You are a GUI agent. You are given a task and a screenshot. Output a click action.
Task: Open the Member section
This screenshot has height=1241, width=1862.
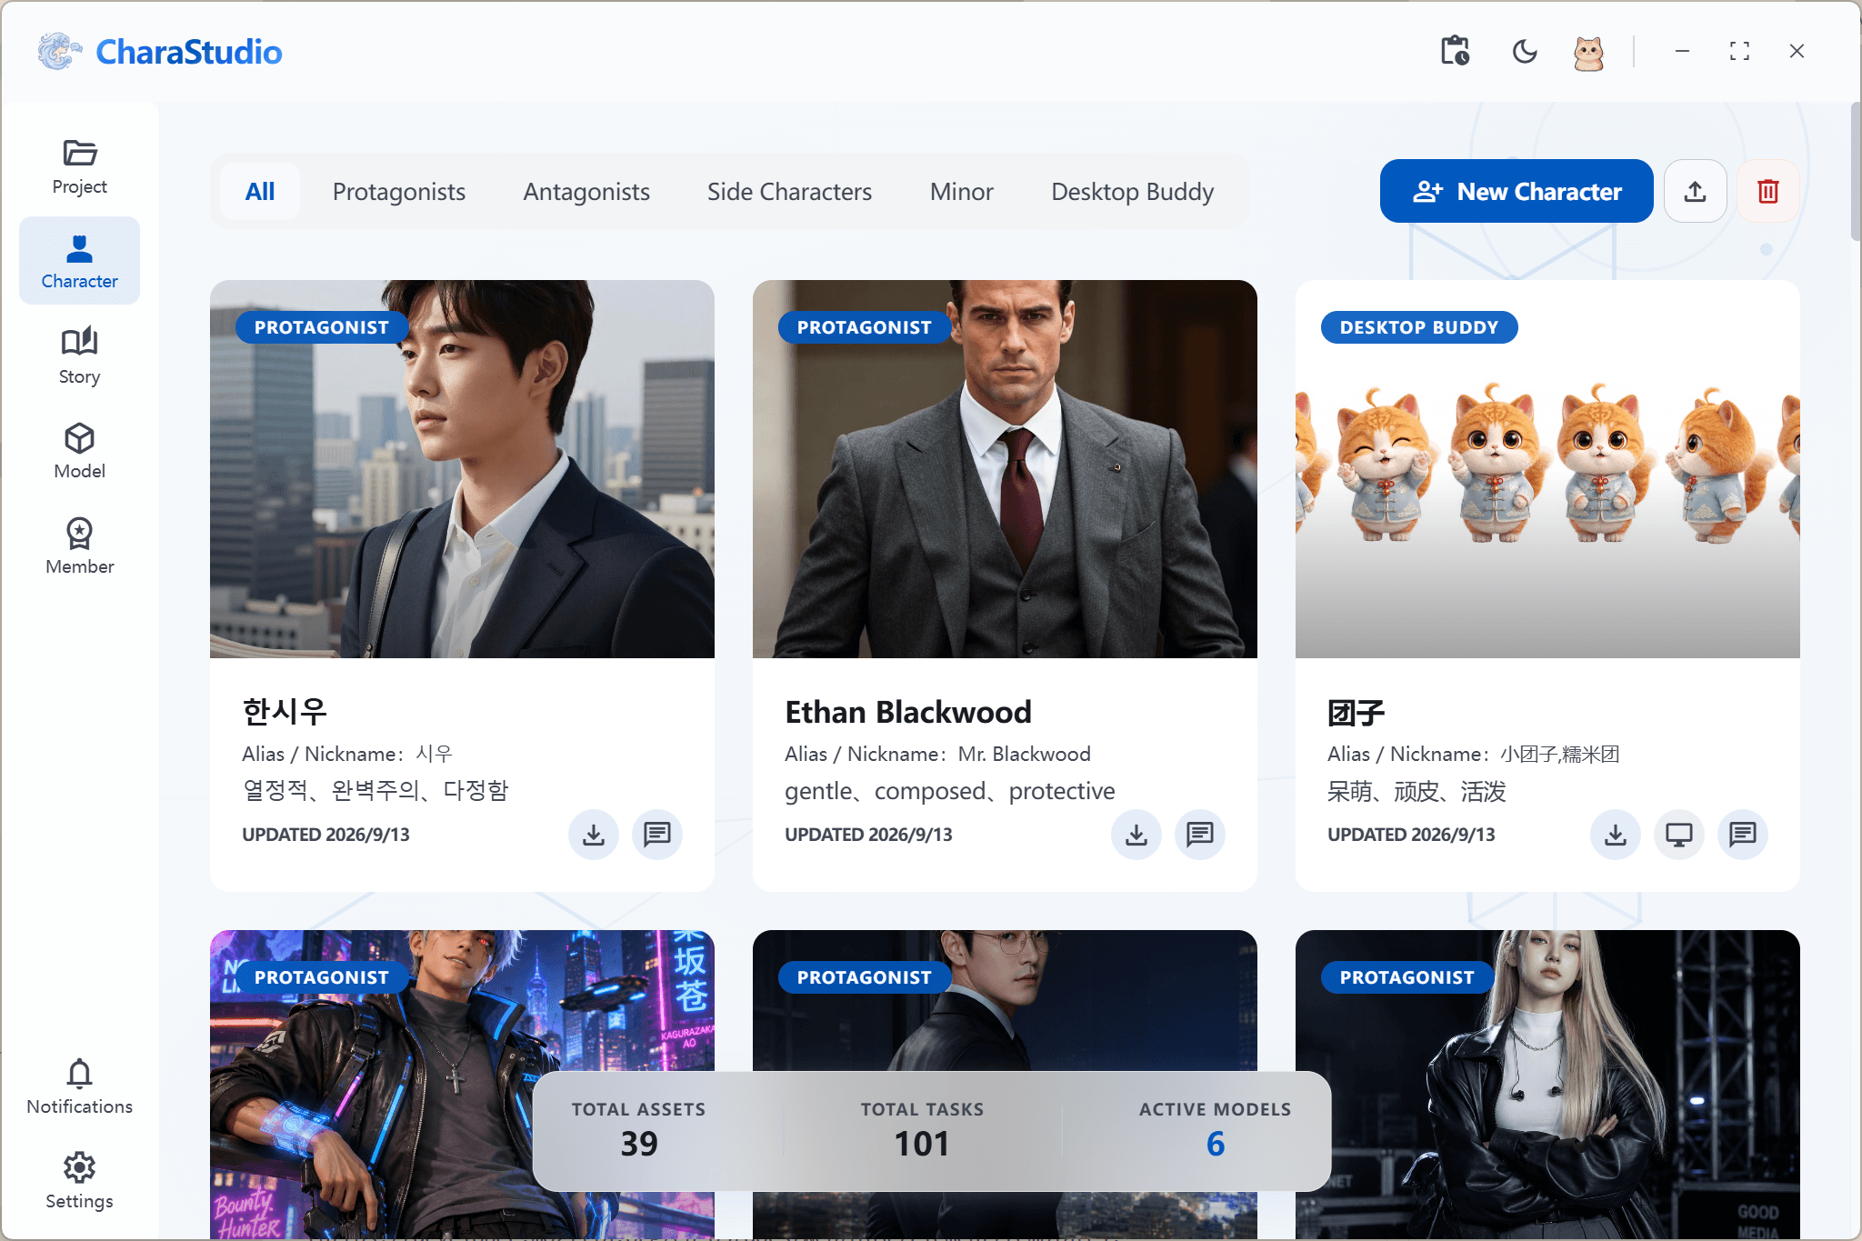[x=80, y=546]
